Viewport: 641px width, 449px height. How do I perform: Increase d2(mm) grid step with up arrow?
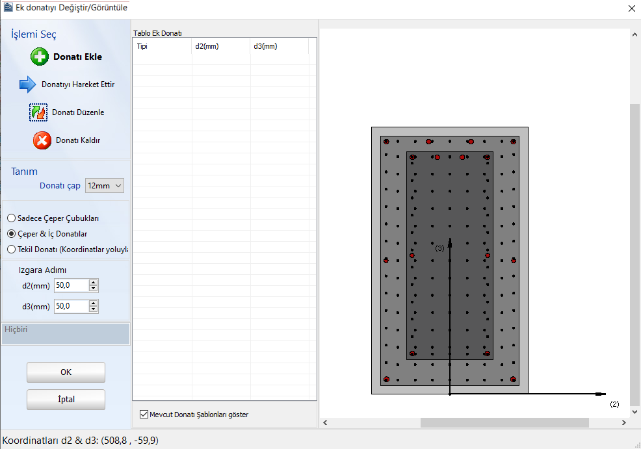94,283
